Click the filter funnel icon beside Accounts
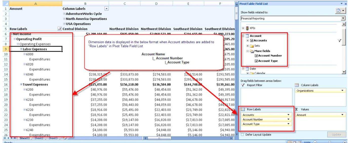Screen dimensions: 348x143 tap(340, 41)
